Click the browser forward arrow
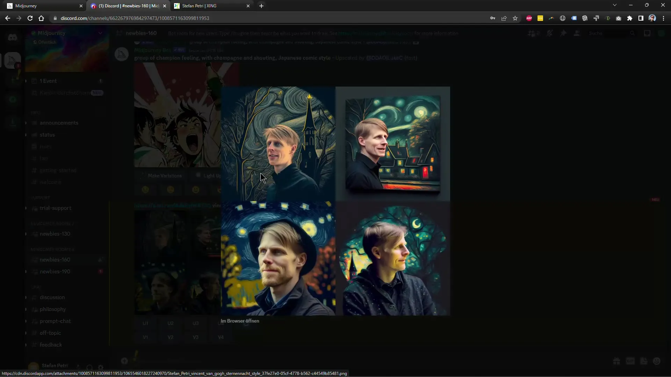This screenshot has width=671, height=377. click(x=19, y=18)
